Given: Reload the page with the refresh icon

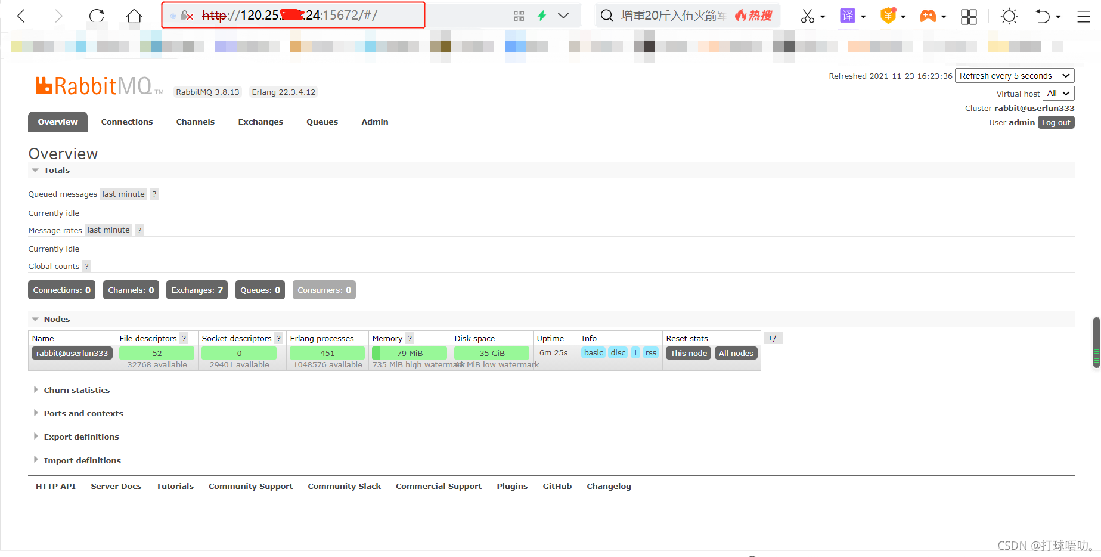Looking at the screenshot, I should 97,16.
